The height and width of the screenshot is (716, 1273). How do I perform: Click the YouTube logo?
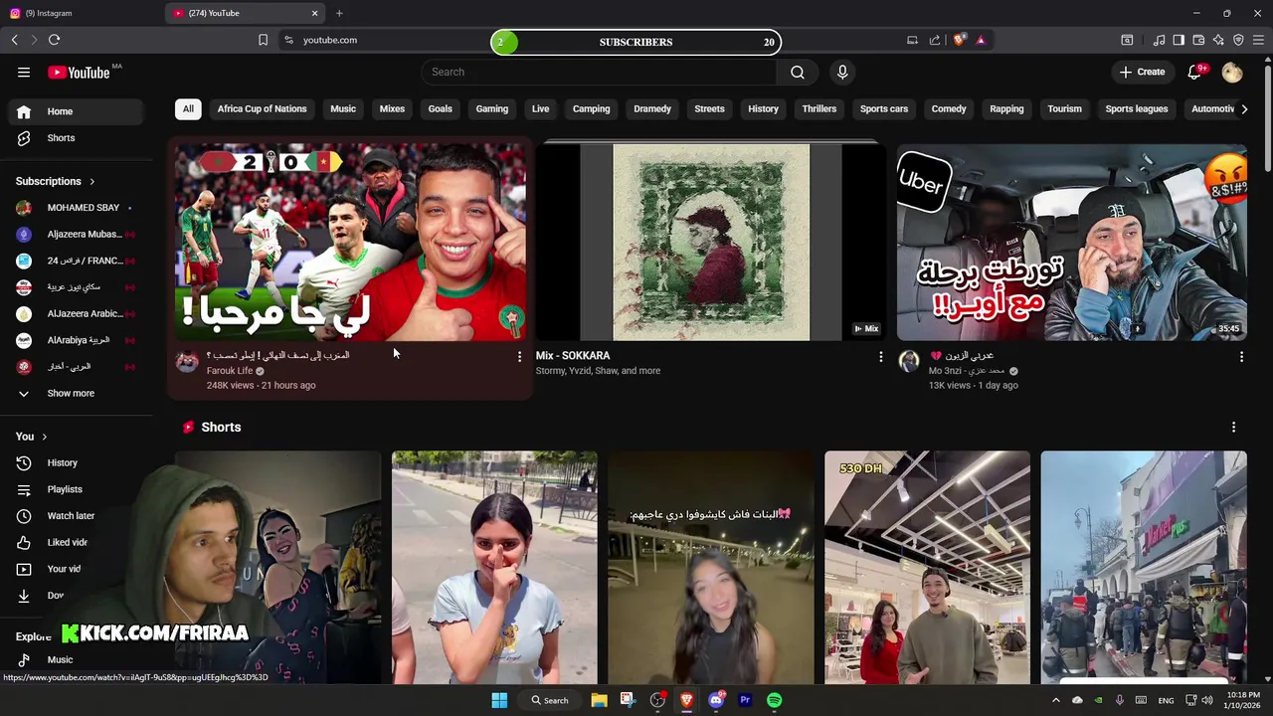[x=79, y=72]
